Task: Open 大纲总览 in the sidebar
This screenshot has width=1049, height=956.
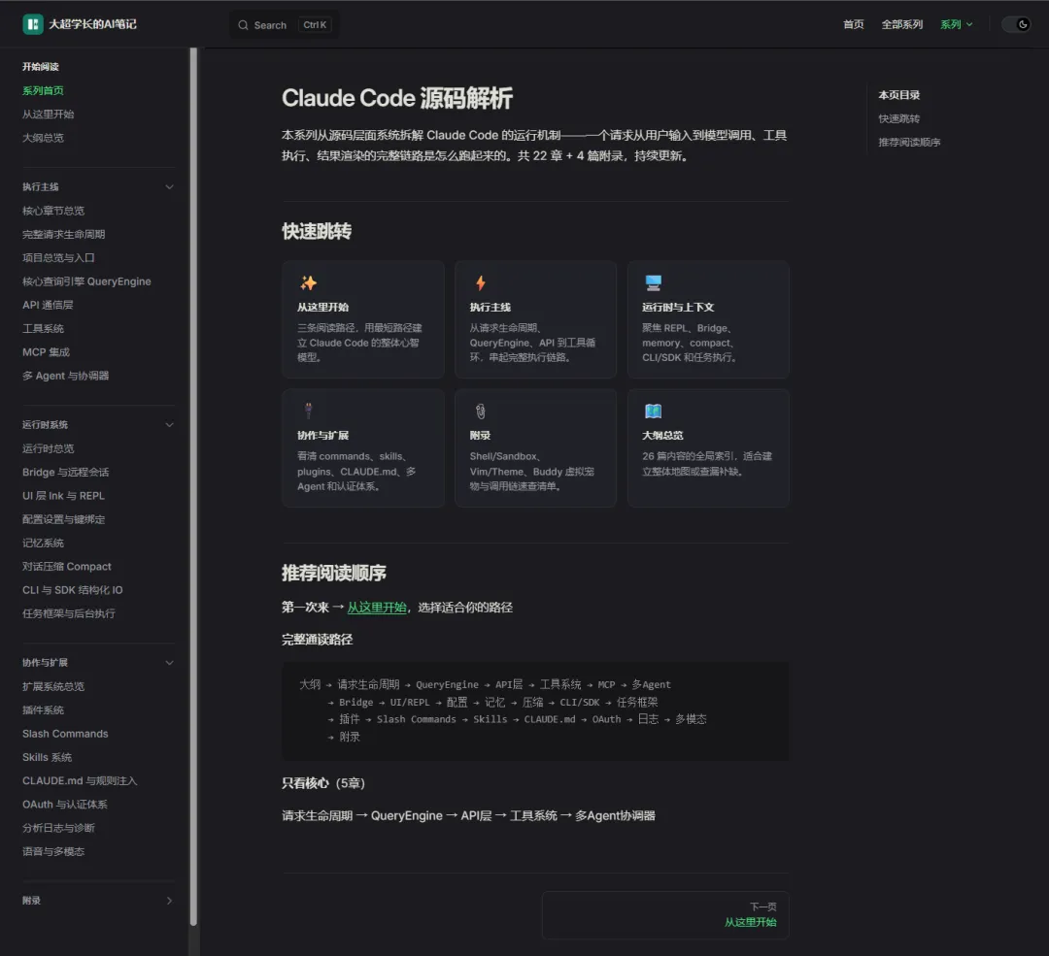Action: tap(43, 138)
